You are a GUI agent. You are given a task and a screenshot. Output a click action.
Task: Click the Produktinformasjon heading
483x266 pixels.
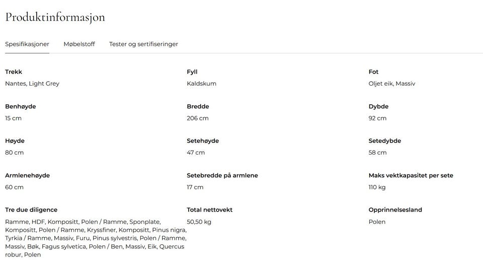[55, 17]
